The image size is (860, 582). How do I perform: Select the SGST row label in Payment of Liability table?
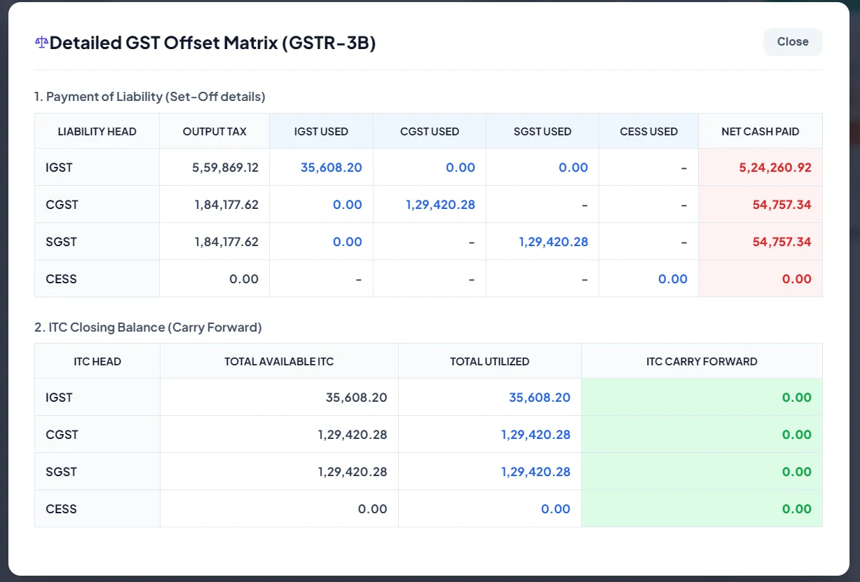click(x=61, y=242)
